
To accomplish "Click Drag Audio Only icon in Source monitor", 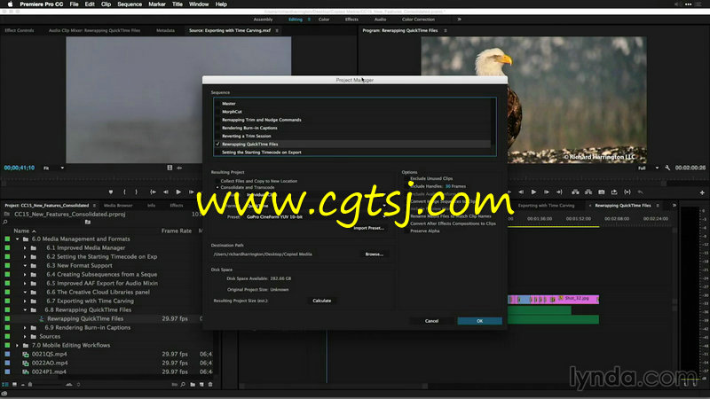I will point(179,168).
